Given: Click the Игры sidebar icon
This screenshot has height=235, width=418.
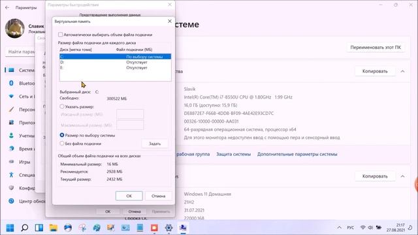Looking at the screenshot, I should [11, 162].
